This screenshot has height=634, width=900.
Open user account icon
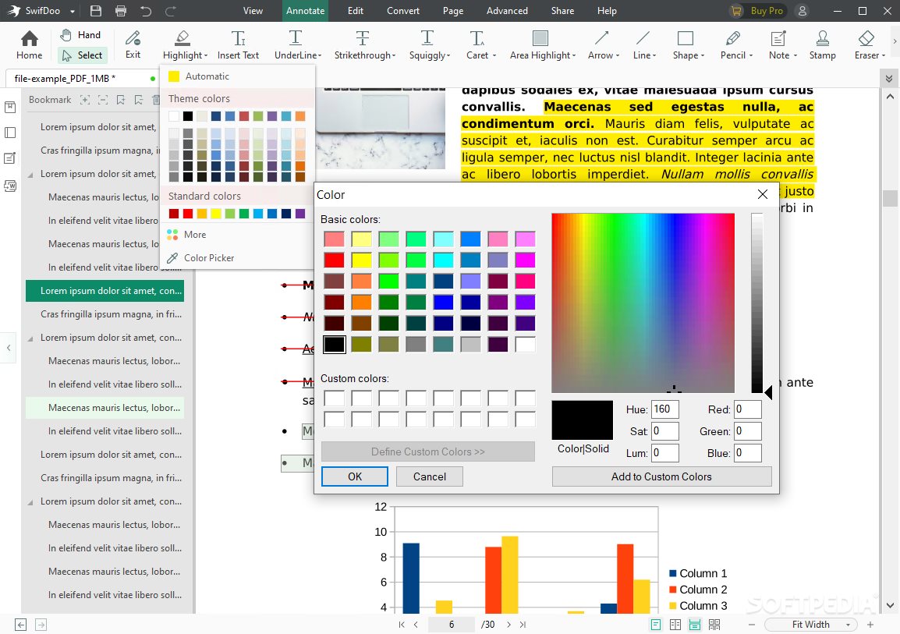(803, 10)
